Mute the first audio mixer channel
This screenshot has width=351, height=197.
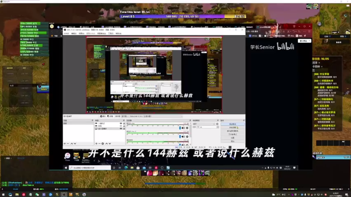click(183, 128)
